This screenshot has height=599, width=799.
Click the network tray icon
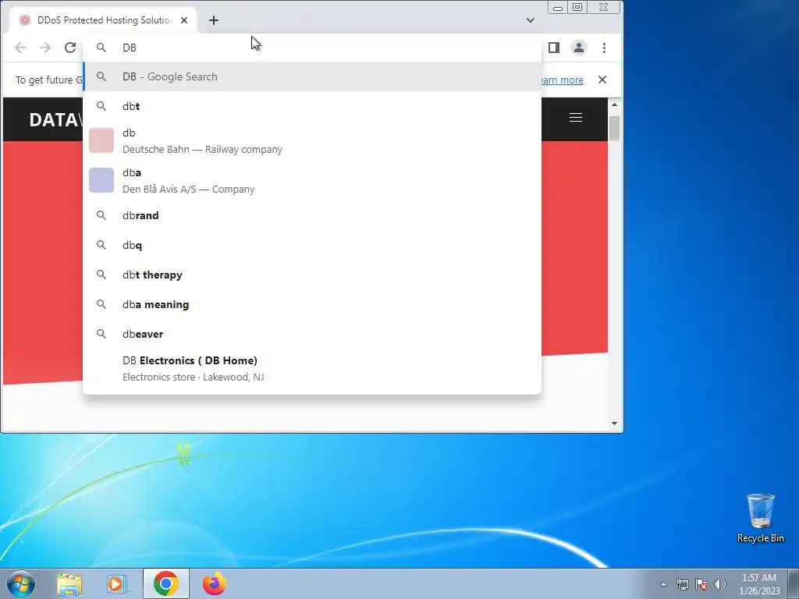click(682, 584)
